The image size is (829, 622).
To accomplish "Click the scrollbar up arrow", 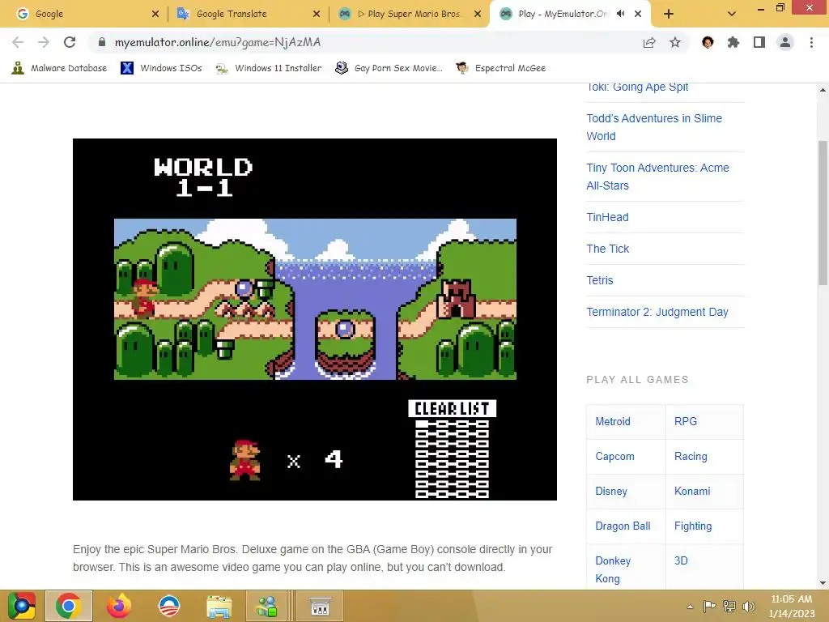I will coord(823,91).
